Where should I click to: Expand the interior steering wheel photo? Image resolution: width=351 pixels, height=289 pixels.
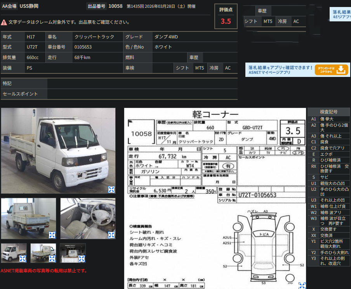[x=111, y=235]
